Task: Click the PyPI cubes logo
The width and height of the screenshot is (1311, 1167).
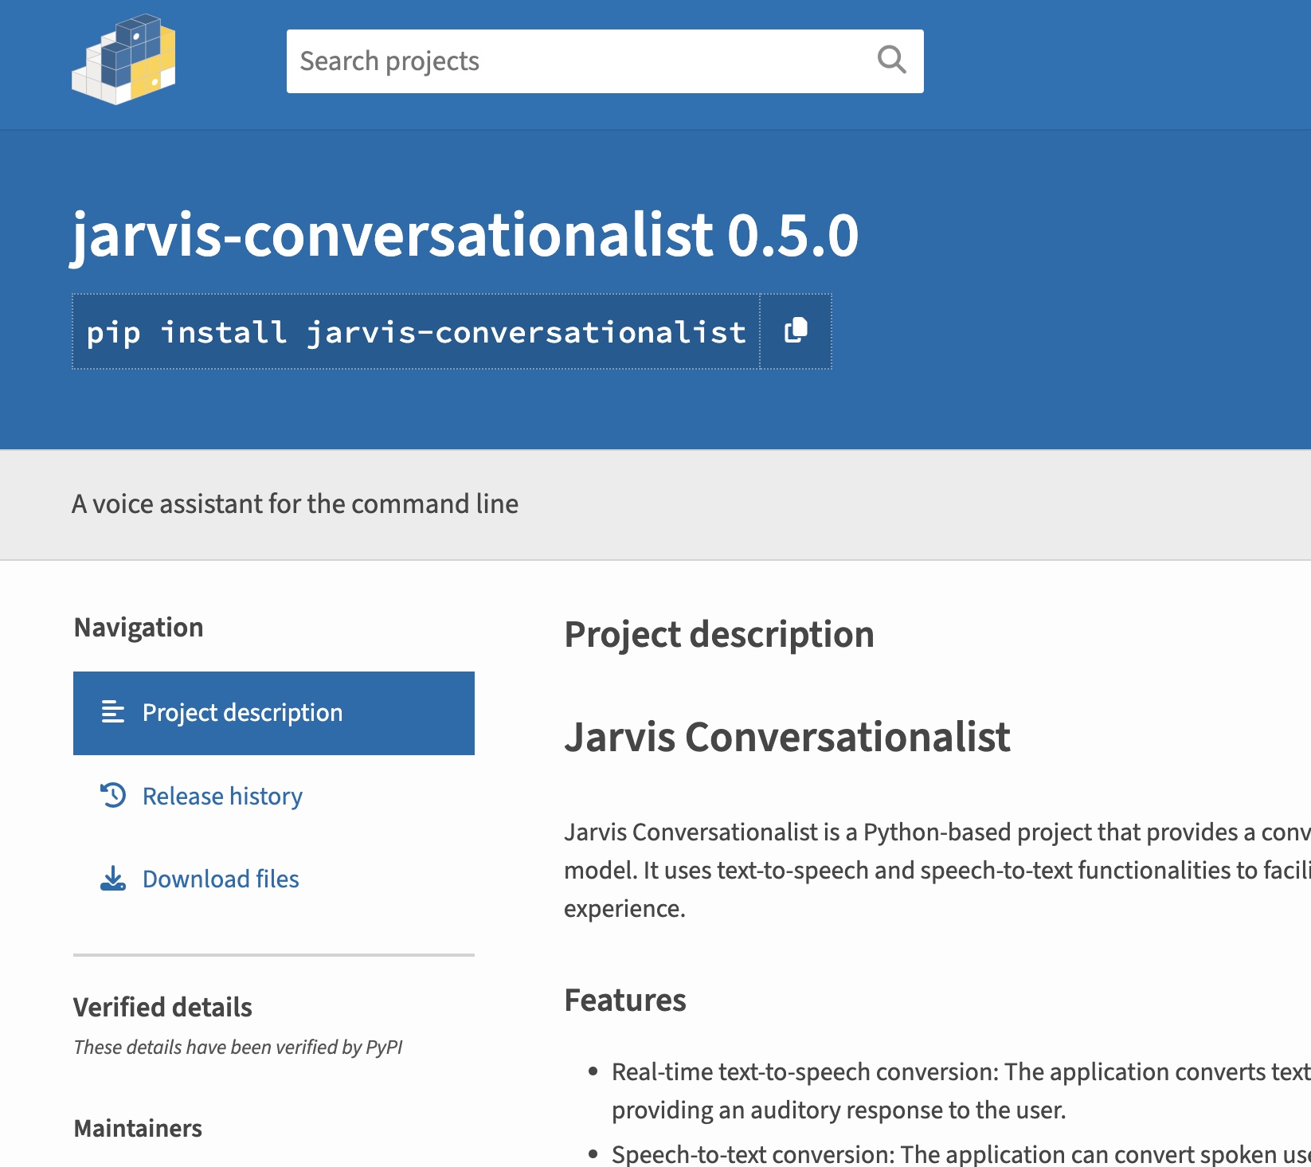Action: click(x=123, y=60)
